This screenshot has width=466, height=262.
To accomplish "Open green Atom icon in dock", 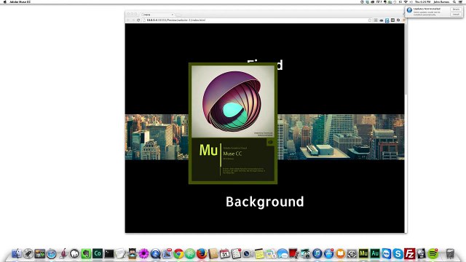I will pyautogui.click(x=190, y=253).
